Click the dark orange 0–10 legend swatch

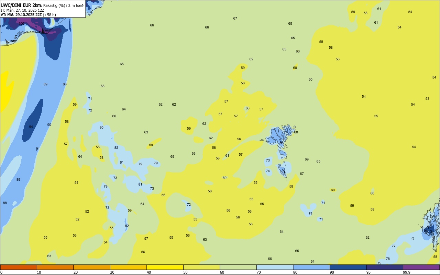(x=19, y=267)
